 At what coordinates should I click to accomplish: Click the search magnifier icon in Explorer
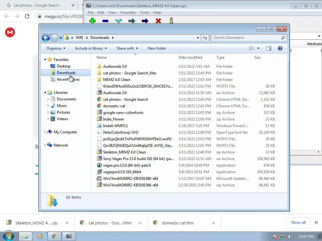(283, 38)
